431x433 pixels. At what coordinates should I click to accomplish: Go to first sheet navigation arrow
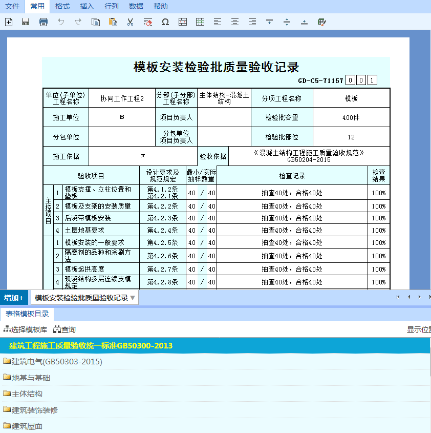398,297
